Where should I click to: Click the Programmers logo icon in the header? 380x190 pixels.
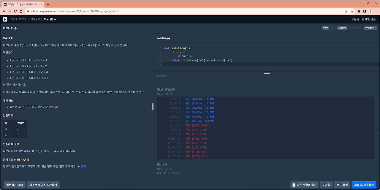pyautogui.click(x=5, y=19)
